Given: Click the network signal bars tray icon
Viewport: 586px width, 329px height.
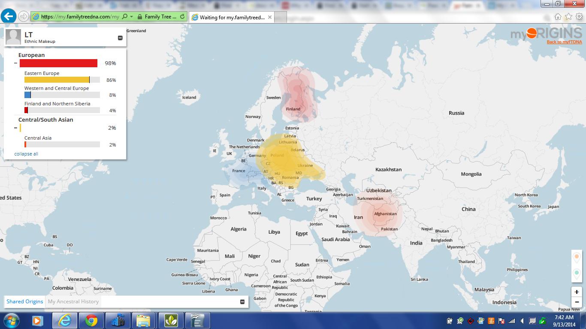Looking at the screenshot, I should (511, 320).
